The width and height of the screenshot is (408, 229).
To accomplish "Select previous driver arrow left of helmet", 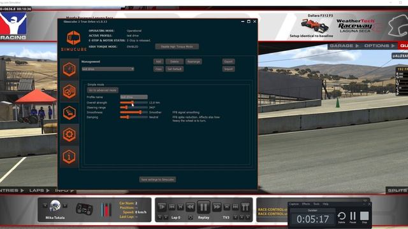I will 45,206.
